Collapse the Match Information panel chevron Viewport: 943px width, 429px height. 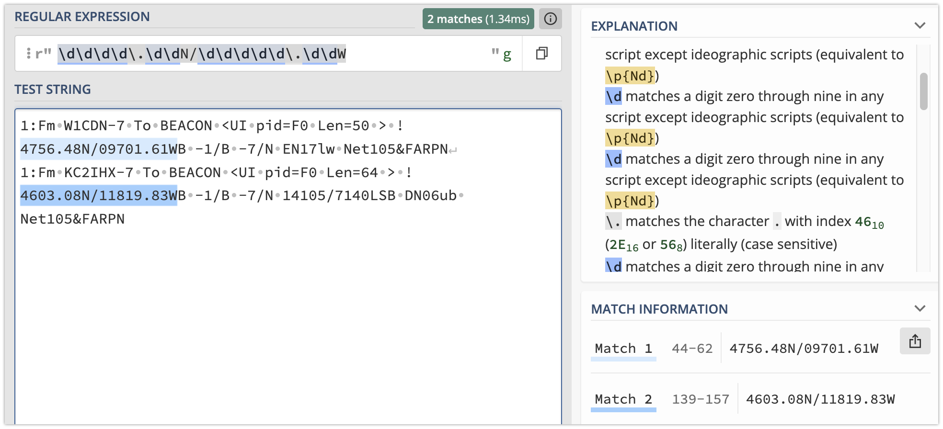coord(919,308)
